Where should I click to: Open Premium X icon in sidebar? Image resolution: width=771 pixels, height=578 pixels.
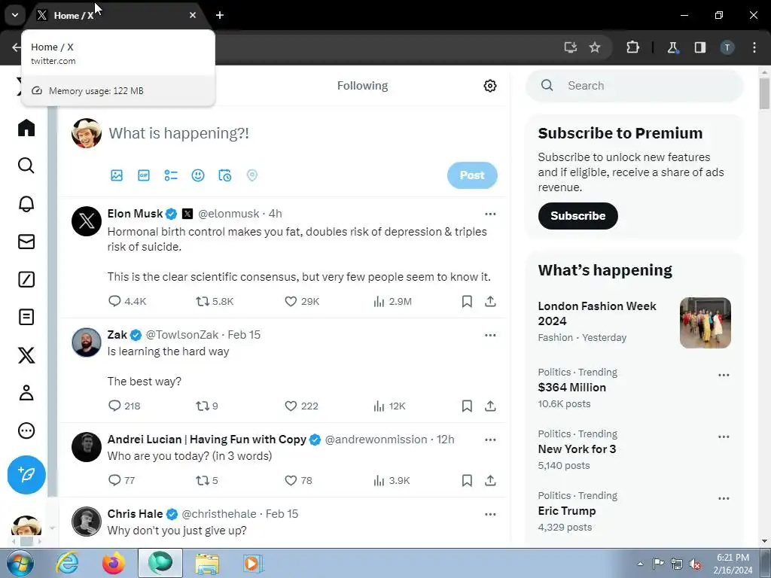[x=26, y=355]
